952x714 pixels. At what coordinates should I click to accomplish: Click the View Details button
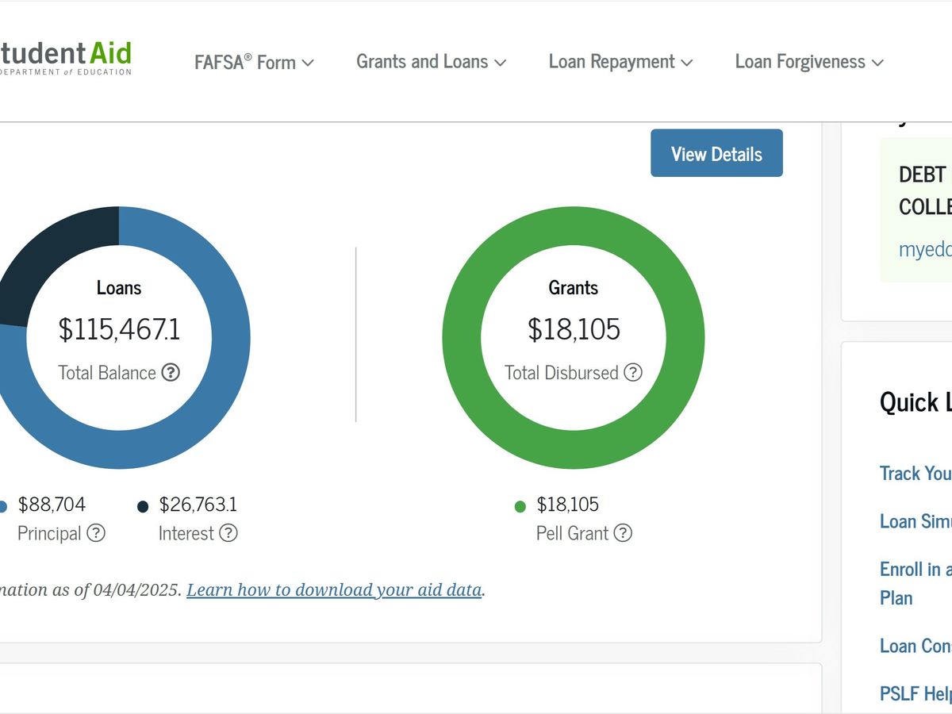point(717,153)
